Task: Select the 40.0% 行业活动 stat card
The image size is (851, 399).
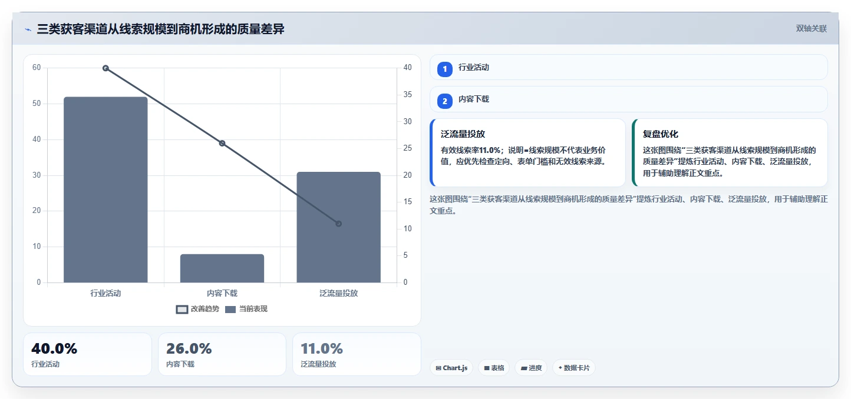Action: point(87,354)
